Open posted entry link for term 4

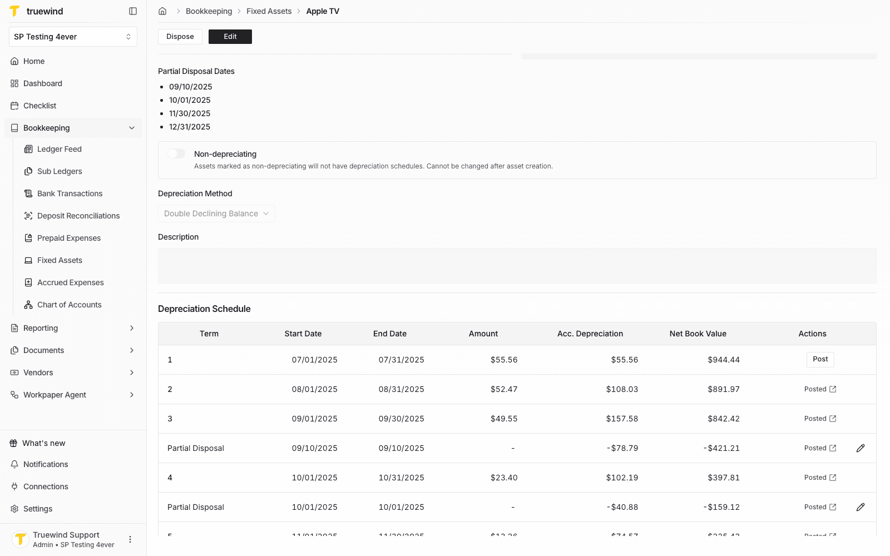click(820, 478)
